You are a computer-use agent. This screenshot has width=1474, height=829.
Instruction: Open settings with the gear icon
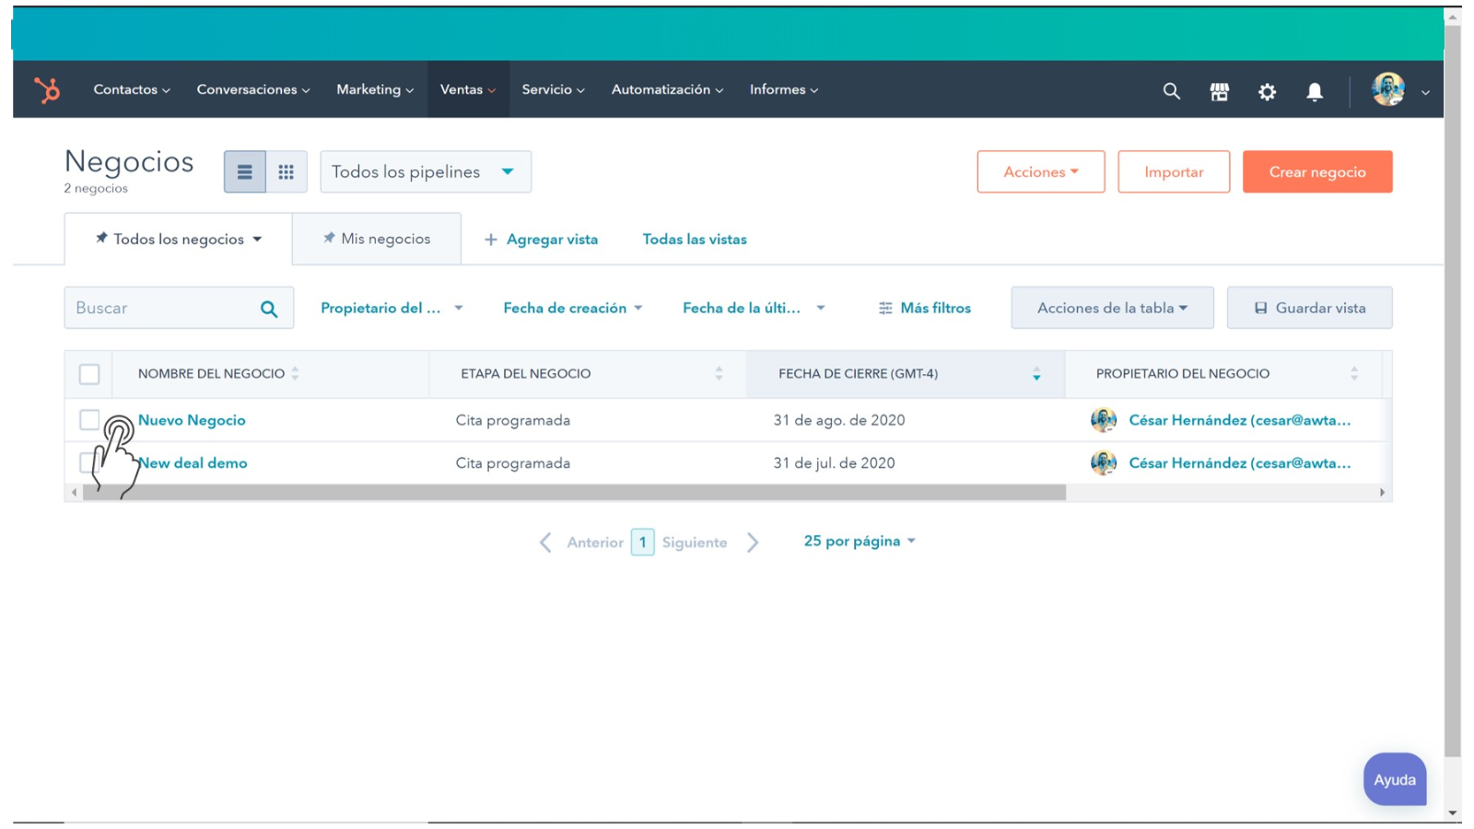[x=1267, y=91]
